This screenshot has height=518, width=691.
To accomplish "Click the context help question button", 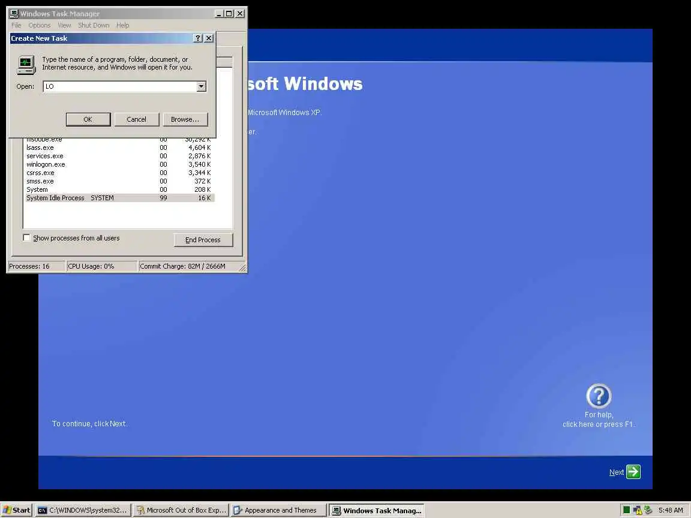I will tap(198, 38).
